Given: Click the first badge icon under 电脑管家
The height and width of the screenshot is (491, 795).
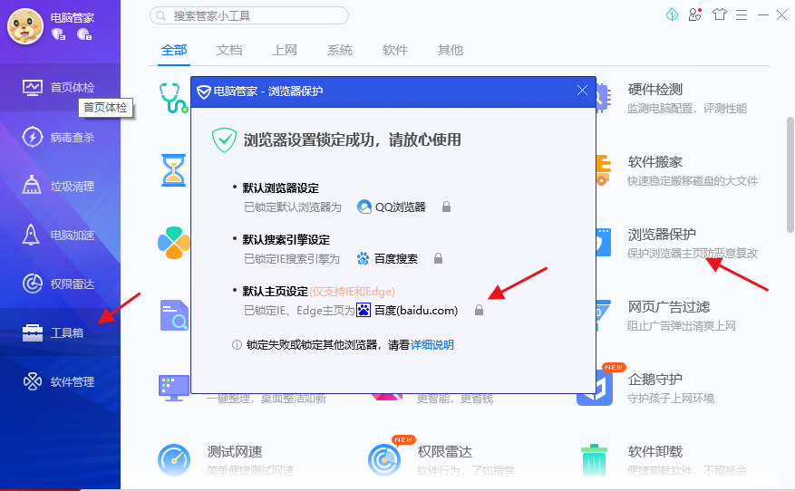Looking at the screenshot, I should pyautogui.click(x=59, y=34).
